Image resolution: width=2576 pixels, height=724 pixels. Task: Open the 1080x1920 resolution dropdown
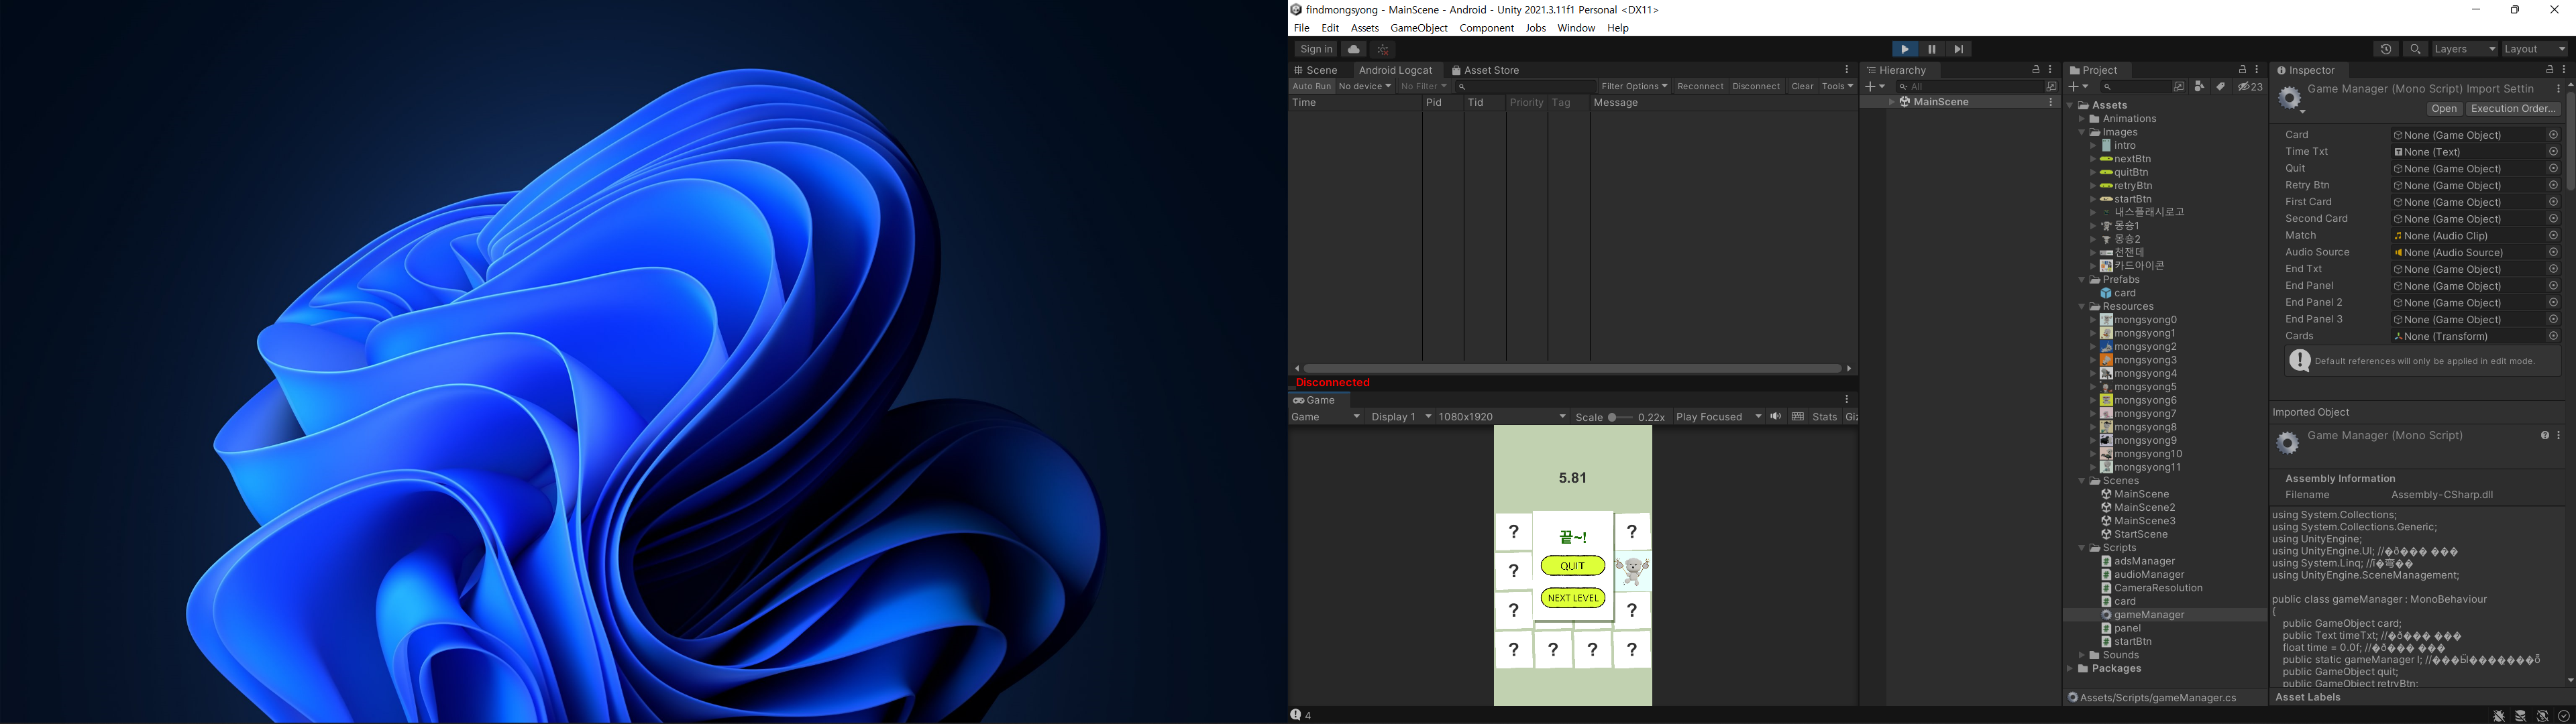pos(1502,417)
